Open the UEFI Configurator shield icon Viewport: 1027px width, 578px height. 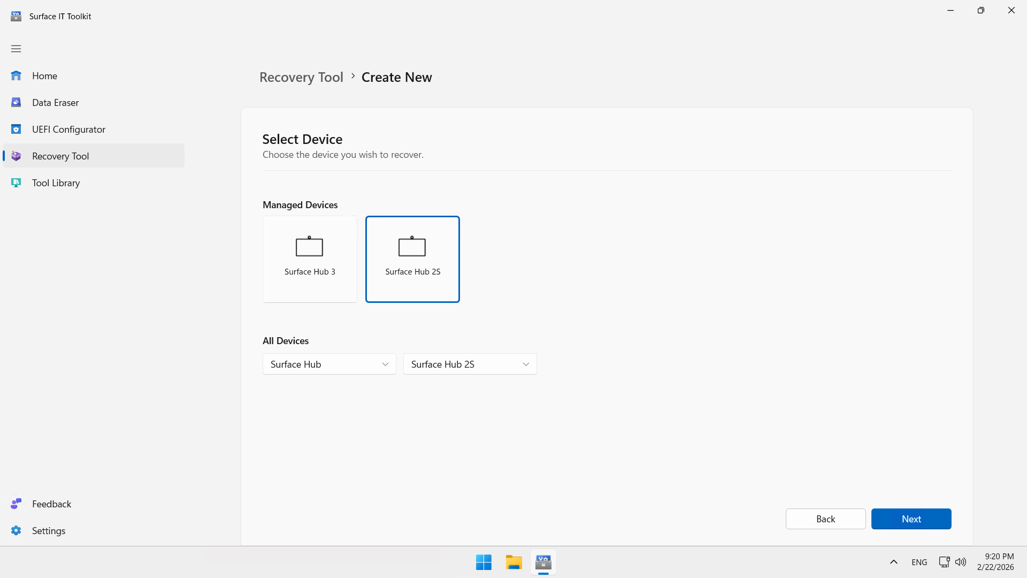tap(16, 130)
